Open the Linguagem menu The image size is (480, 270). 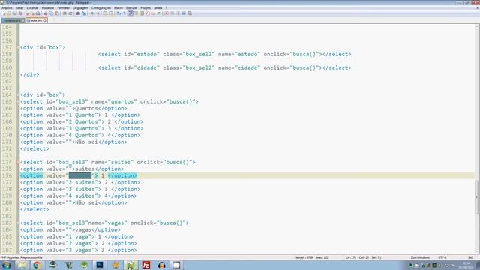coord(80,8)
